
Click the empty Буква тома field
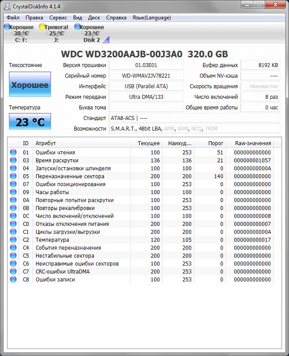146,107
